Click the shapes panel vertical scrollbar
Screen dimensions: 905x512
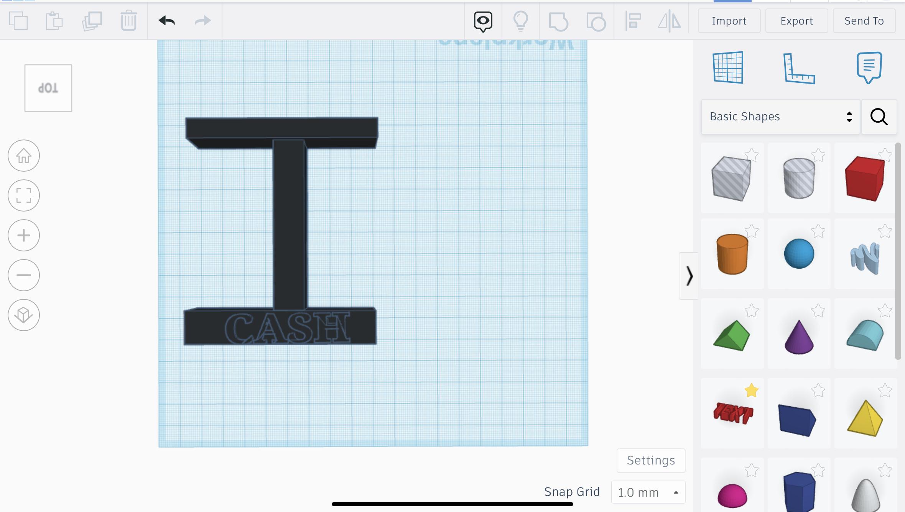(898, 251)
